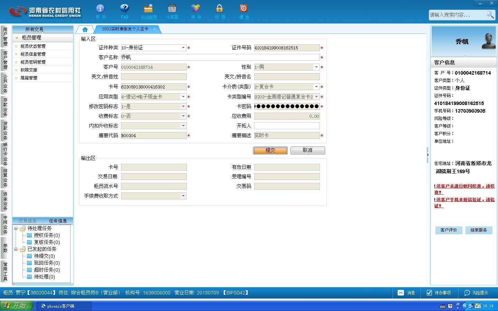The height and width of the screenshot is (311, 498).
Task: Click the 换肤 skin change icon
Action: pos(196,9)
